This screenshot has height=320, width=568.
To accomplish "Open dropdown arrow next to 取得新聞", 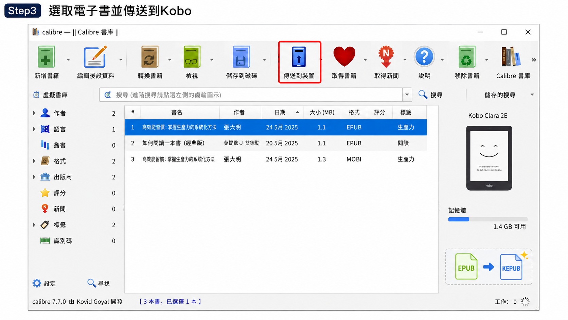I will point(405,60).
